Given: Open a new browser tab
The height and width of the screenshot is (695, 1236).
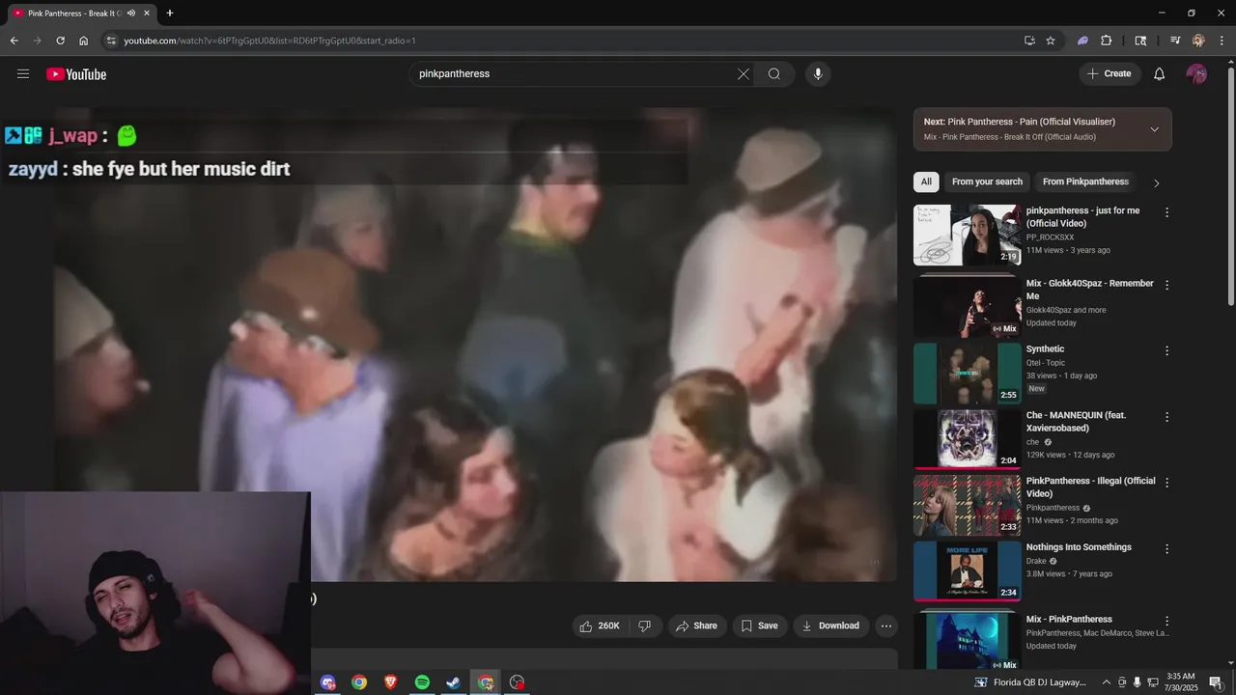Looking at the screenshot, I should click(170, 14).
